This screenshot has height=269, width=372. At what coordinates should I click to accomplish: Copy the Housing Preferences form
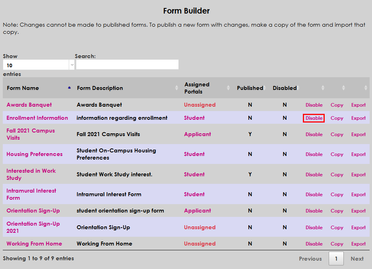(337, 154)
